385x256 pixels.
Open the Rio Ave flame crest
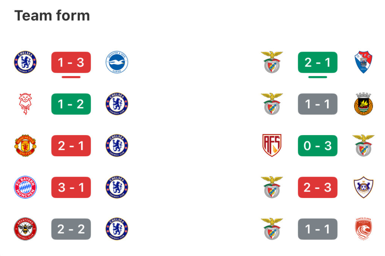(364, 104)
